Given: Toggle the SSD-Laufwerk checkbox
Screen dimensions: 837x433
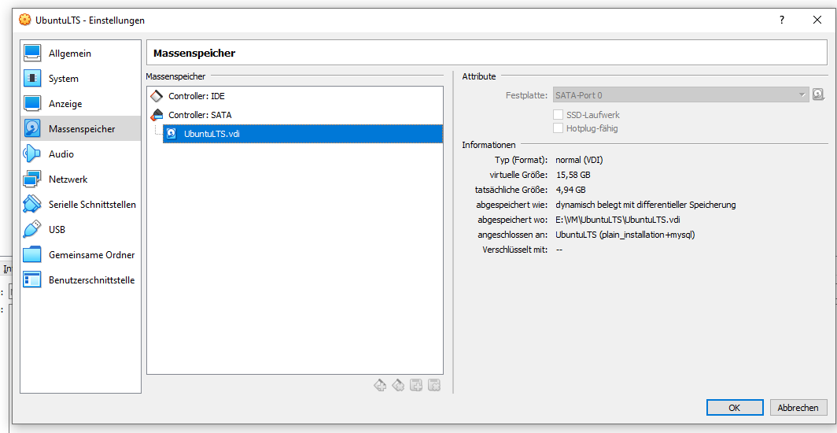Looking at the screenshot, I should pyautogui.click(x=558, y=115).
